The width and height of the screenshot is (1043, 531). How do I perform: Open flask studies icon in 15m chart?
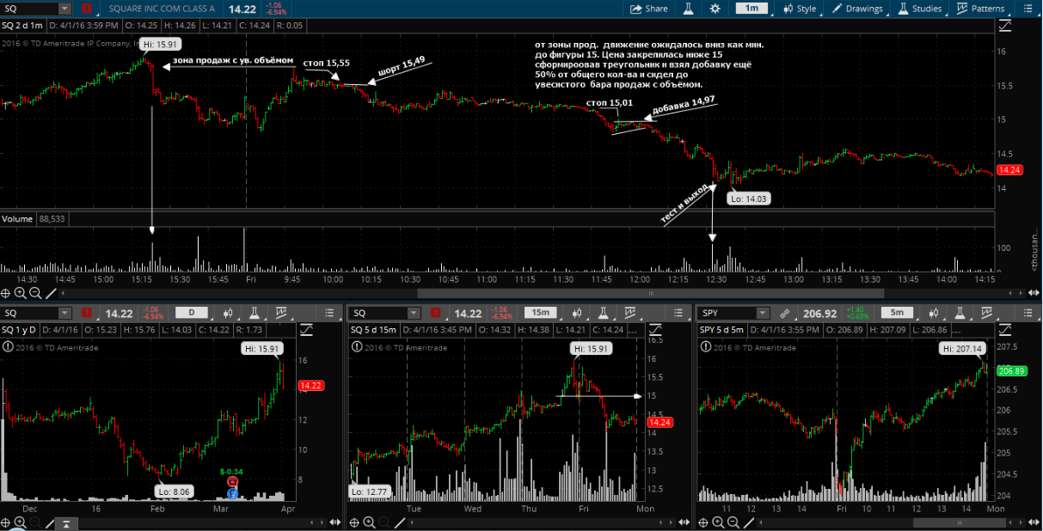[x=603, y=314]
